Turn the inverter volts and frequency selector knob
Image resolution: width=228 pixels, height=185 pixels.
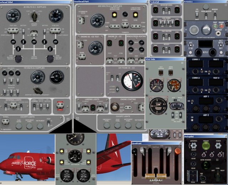[38, 91]
